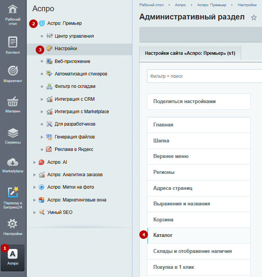
Task: Click the Для разработчиков tools icon
Action: (x=49, y=124)
